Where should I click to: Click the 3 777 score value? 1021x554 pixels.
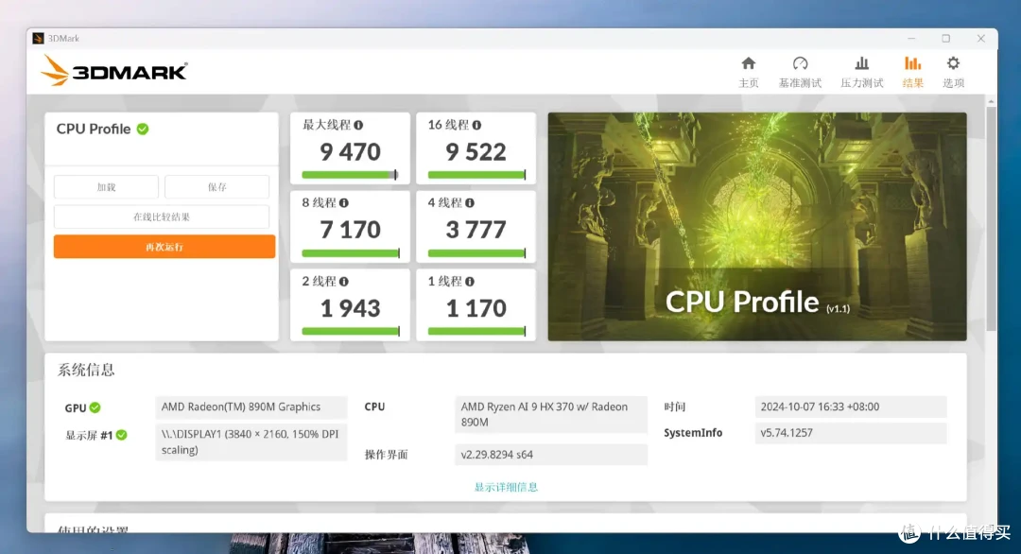[476, 230]
